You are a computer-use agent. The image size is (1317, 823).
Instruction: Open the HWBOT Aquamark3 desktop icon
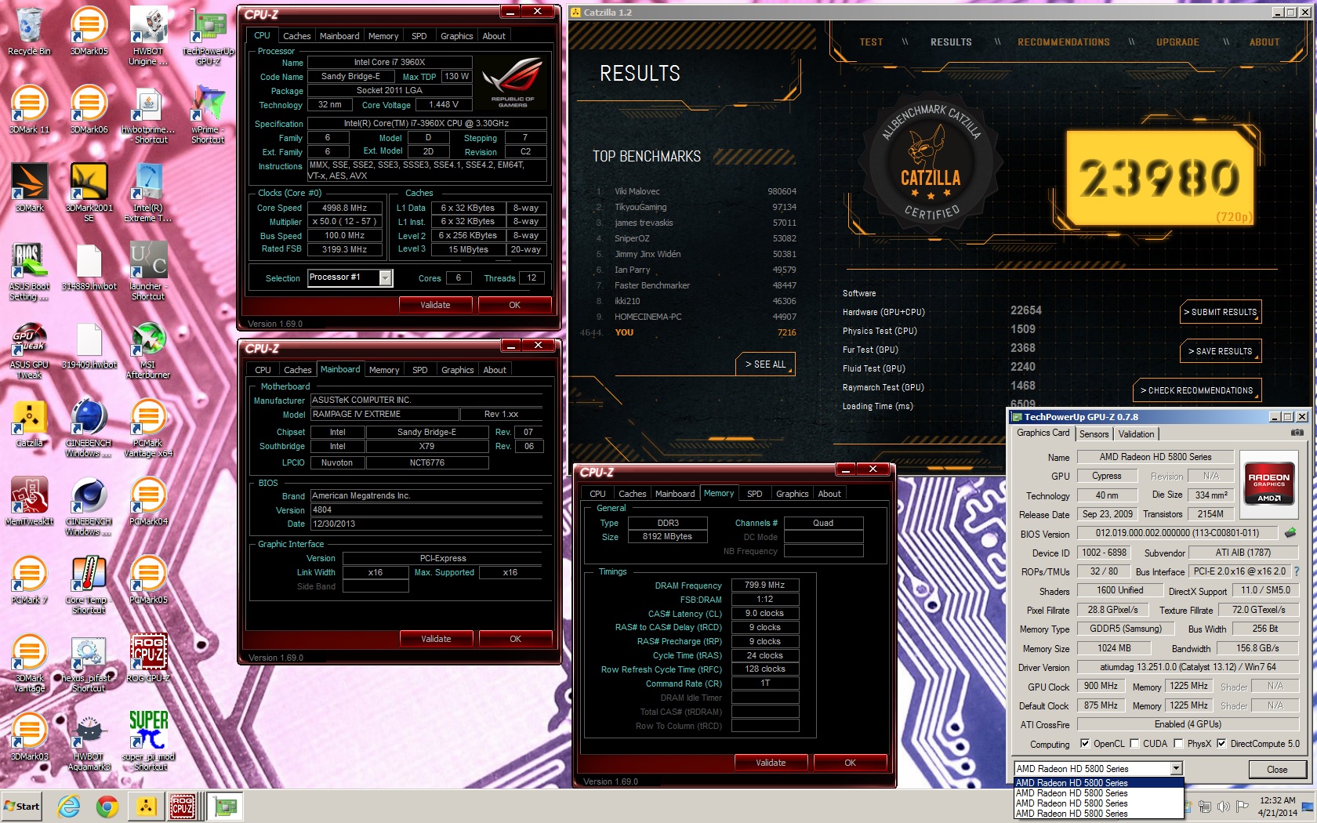click(89, 741)
